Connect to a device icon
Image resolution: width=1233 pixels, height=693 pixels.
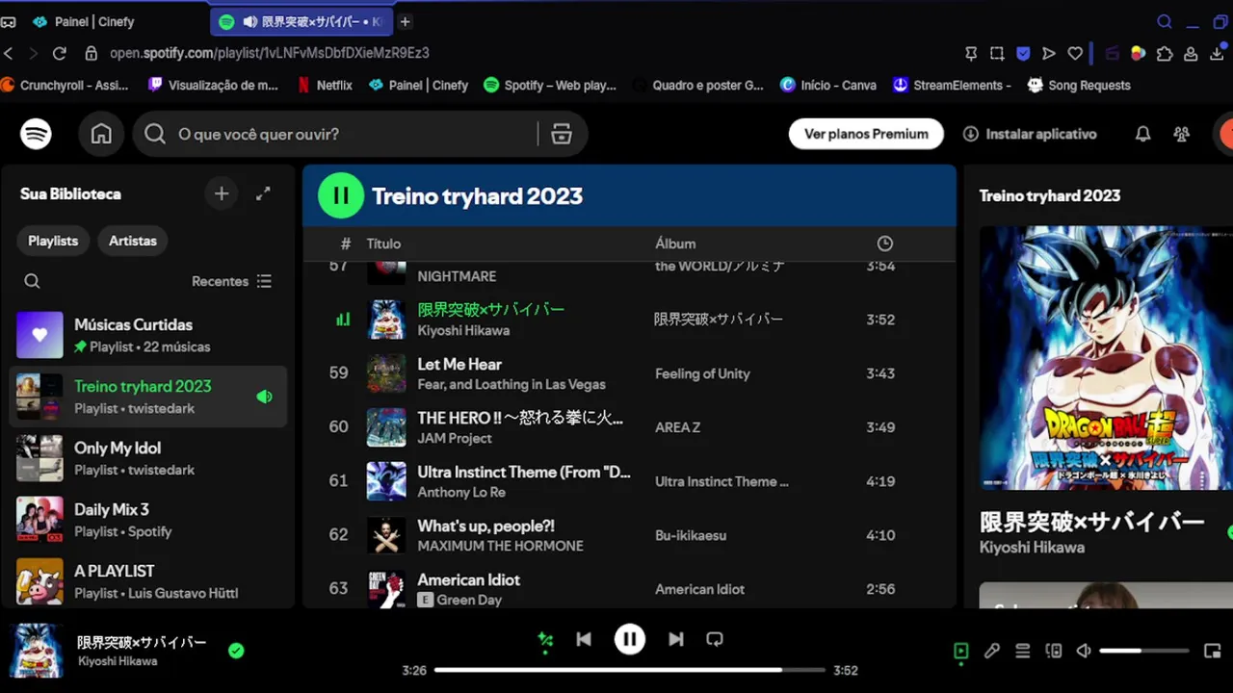[x=1053, y=652]
